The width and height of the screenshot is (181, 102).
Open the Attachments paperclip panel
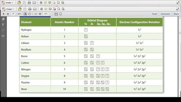click(3, 30)
